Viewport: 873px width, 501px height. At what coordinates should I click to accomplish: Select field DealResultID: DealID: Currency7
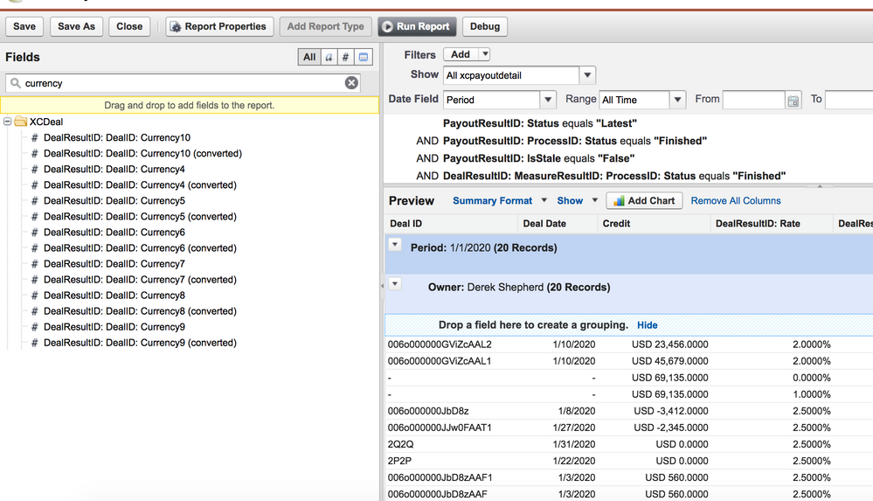tap(114, 263)
